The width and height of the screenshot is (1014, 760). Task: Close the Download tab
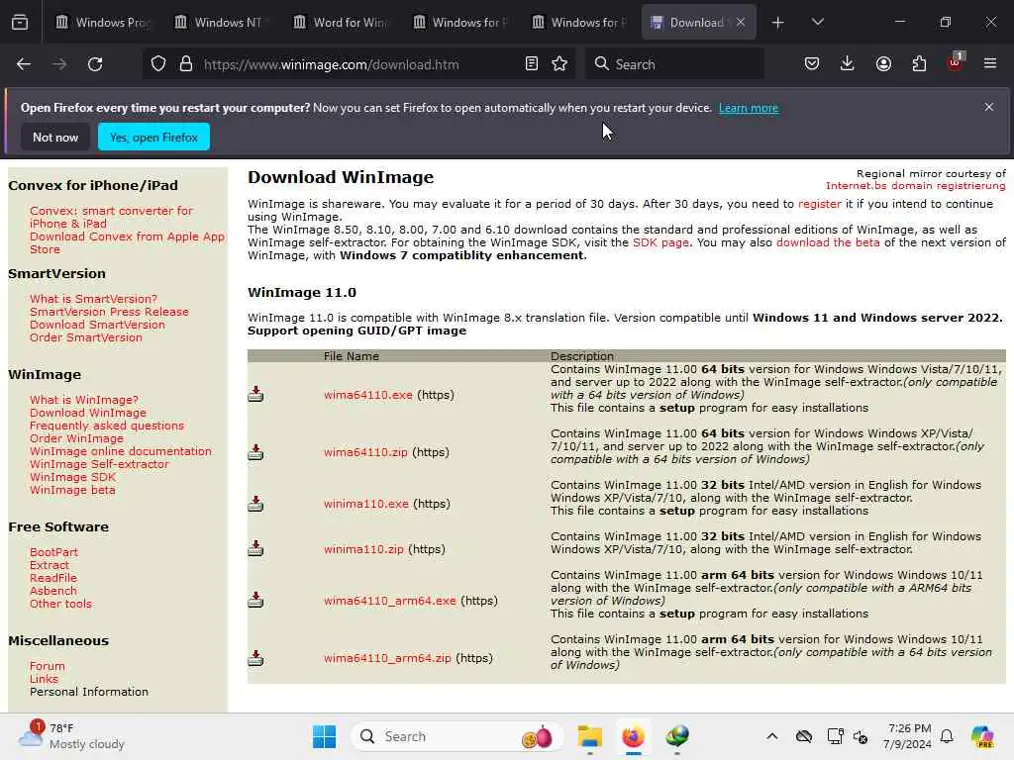pos(741,22)
